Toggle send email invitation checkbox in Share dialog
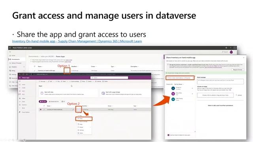 click(x=168, y=135)
